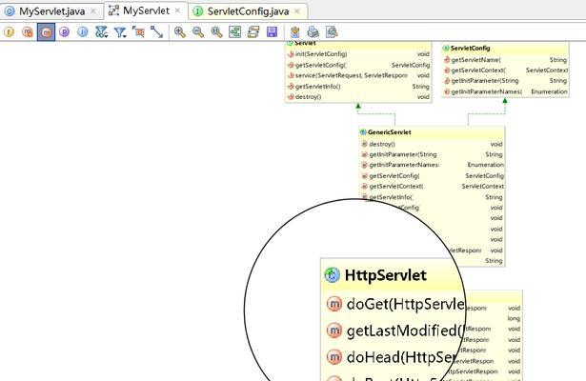
Task: Click the method icon beside magnified doGet
Action: pos(334,304)
